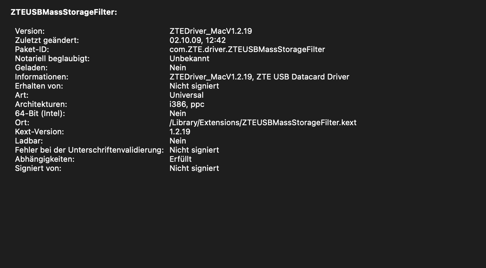The height and width of the screenshot is (268, 486).
Task: Click the ZTEUSBMassStorageFilter heading
Action: click(64, 12)
